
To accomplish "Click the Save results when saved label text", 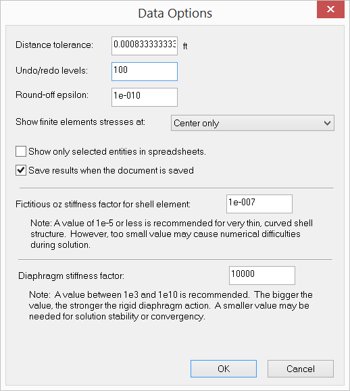I will 111,171.
